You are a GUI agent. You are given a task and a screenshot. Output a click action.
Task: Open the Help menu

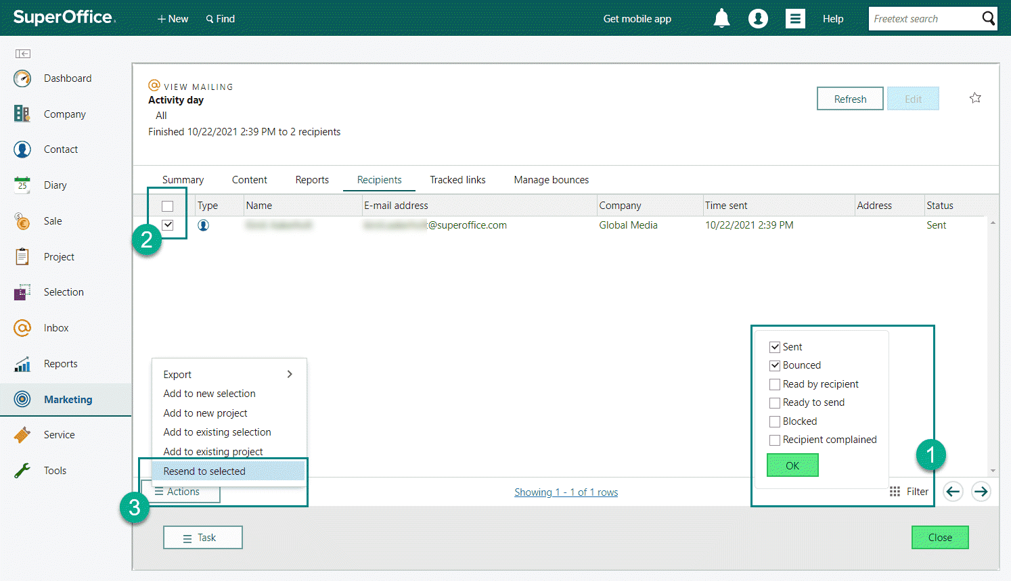[833, 19]
